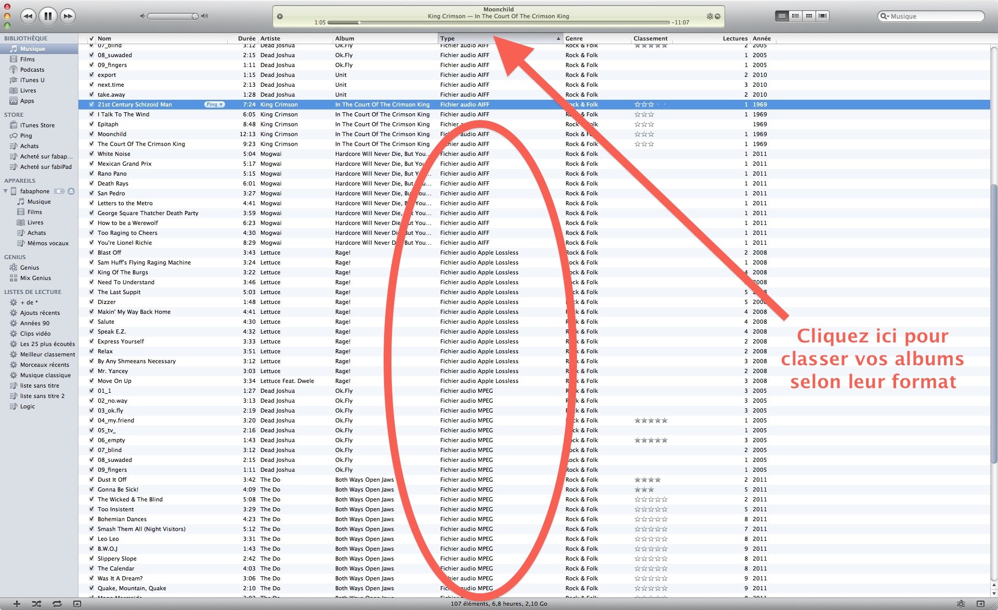The height and width of the screenshot is (610, 998).
Task: Open Mix Genius in the sidebar
Action: coord(35,278)
